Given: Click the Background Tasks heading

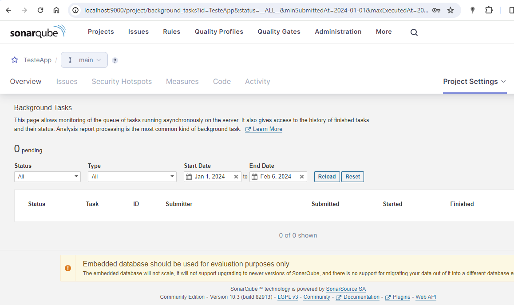Looking at the screenshot, I should point(43,107).
